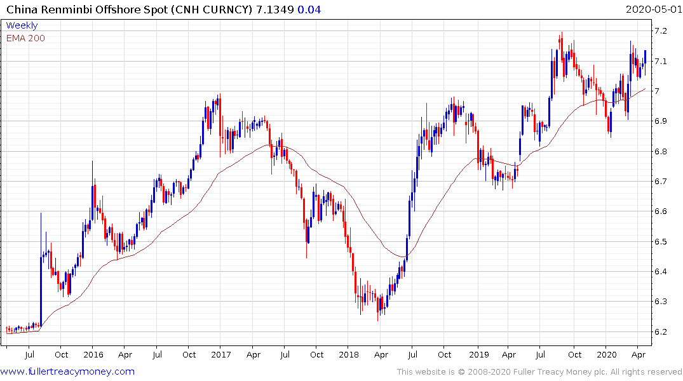Click the 6.5 price axis label
Screen dimensions: 683x381
[660, 242]
